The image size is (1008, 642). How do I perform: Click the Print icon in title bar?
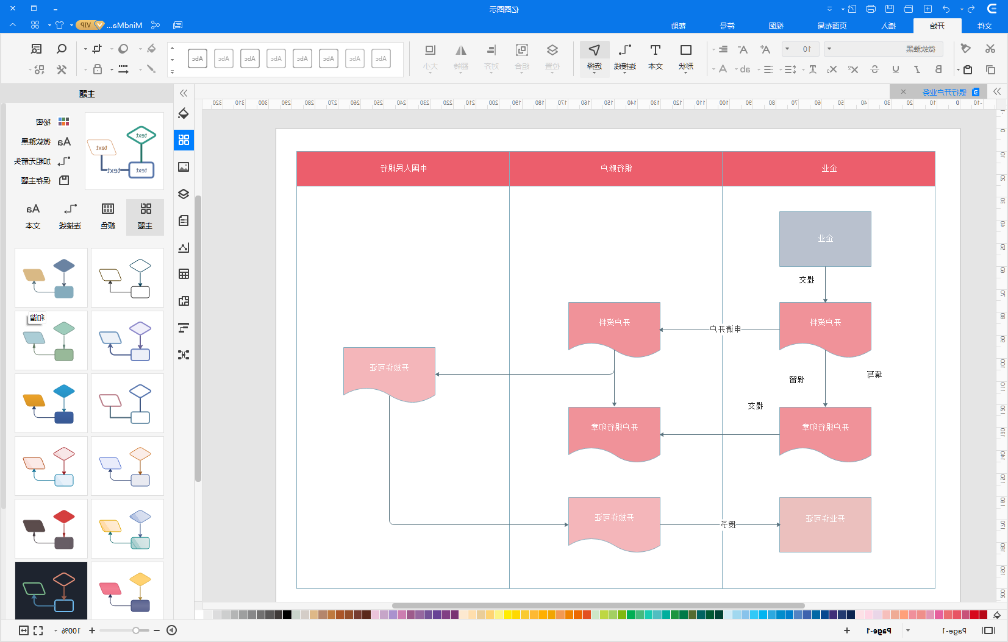pos(871,9)
